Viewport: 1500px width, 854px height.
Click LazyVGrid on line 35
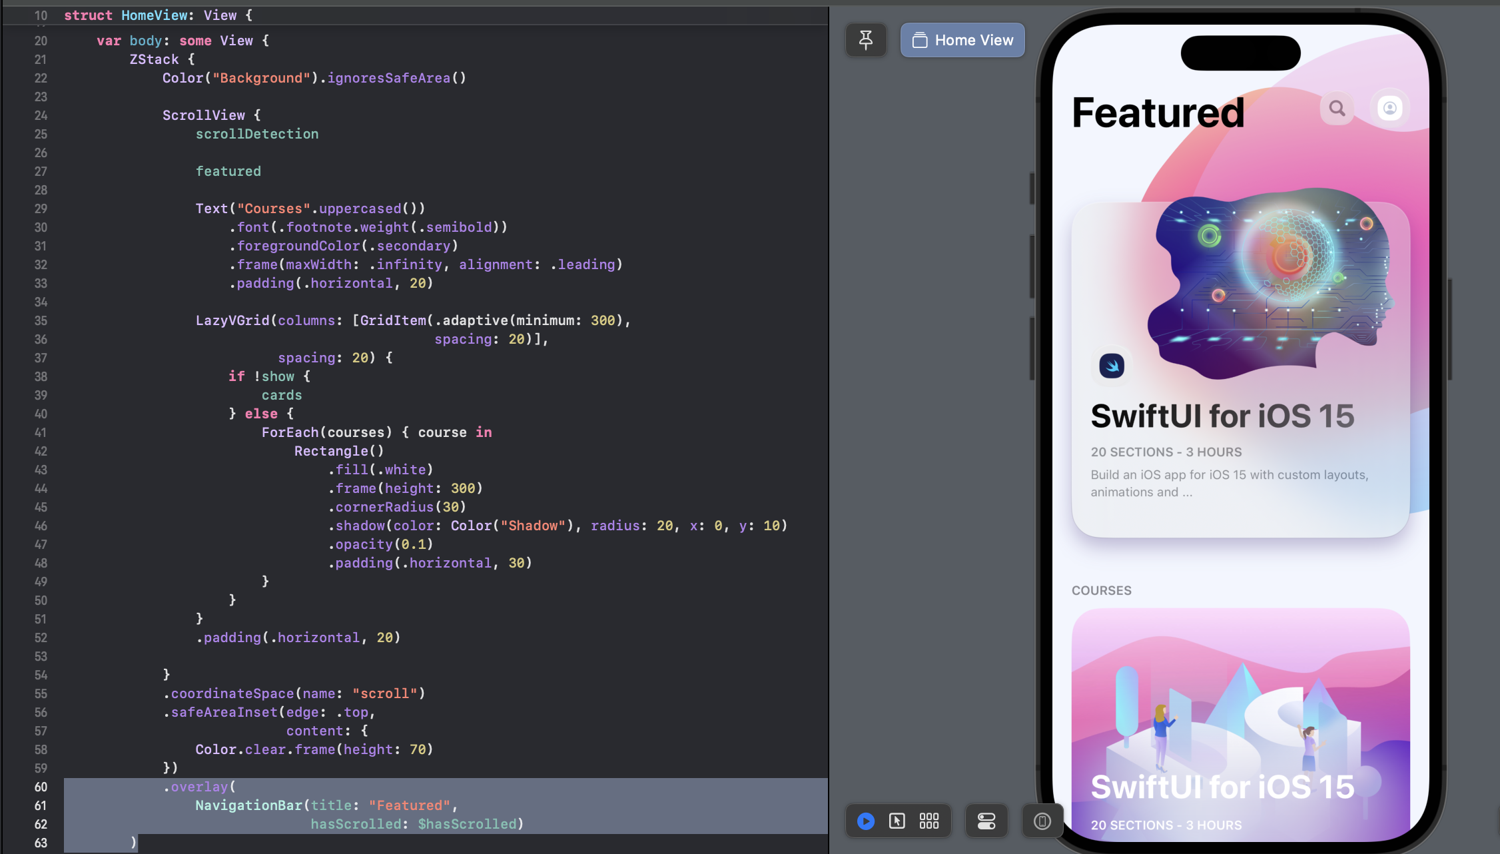click(x=232, y=320)
